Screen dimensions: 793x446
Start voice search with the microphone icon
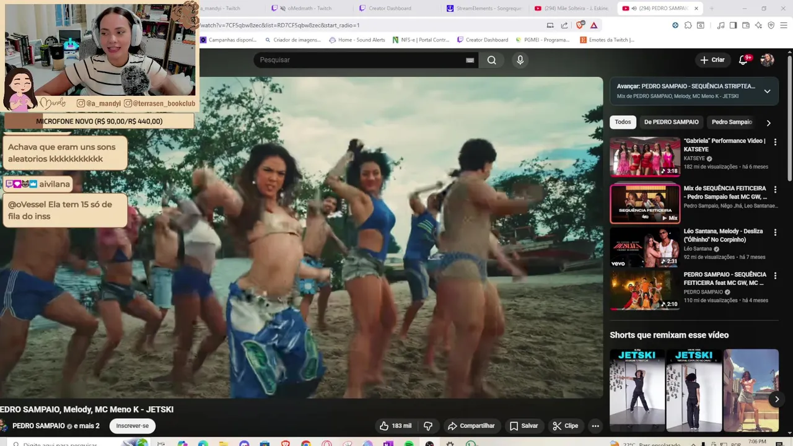tap(520, 60)
